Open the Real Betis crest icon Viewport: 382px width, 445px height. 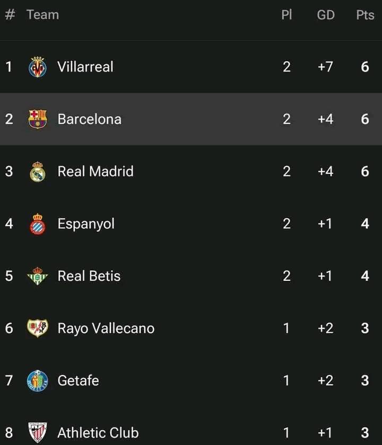point(38,276)
